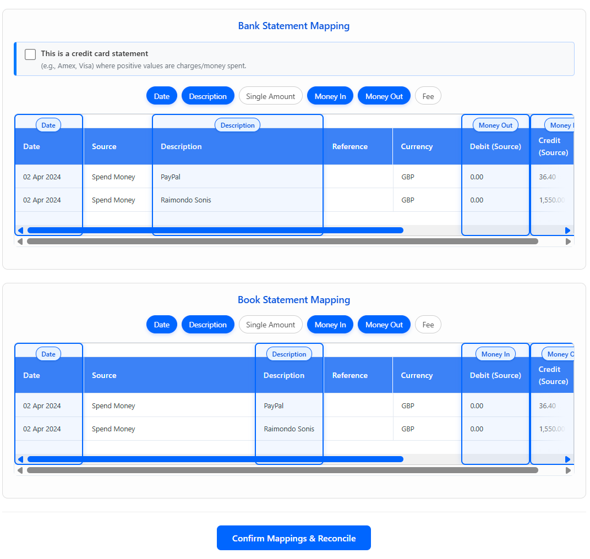Click gray right scroll arrow under Book table
This screenshot has height=559, width=590.
568,470
